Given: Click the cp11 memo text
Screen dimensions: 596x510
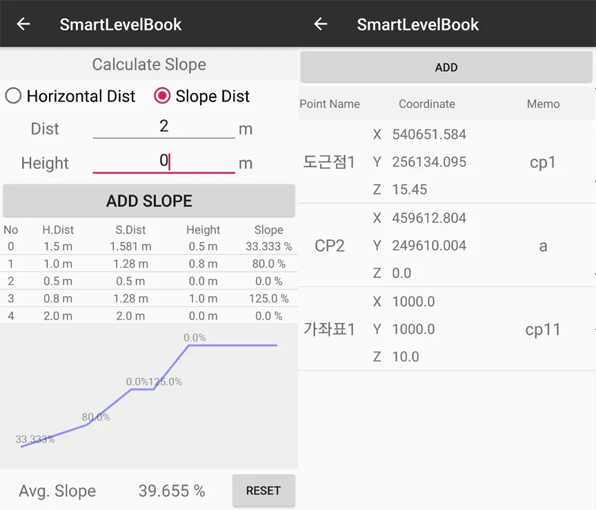Looking at the screenshot, I should [543, 329].
